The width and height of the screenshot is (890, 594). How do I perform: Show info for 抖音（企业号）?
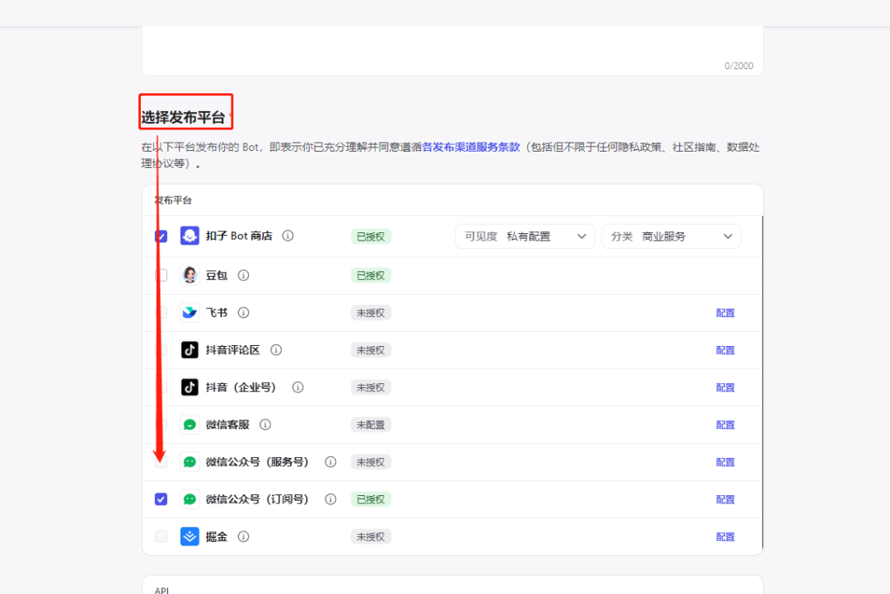pyautogui.click(x=297, y=387)
